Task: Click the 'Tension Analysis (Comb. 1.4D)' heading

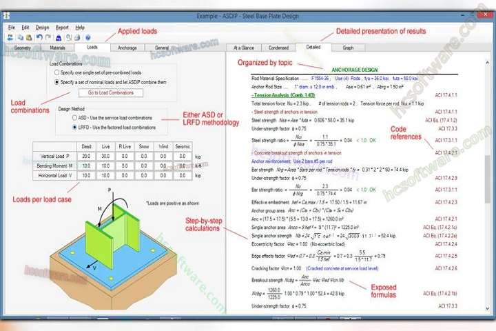Action: coord(283,95)
